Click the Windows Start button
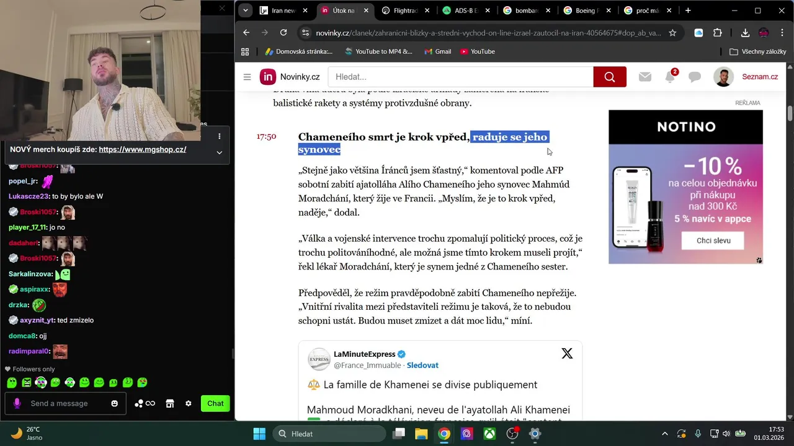Viewport: 794px width, 446px height. point(259,434)
